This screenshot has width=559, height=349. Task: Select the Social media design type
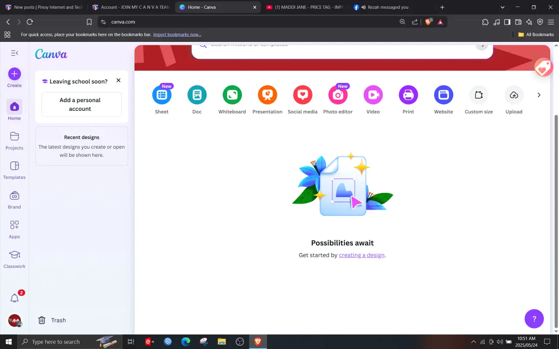point(303,95)
